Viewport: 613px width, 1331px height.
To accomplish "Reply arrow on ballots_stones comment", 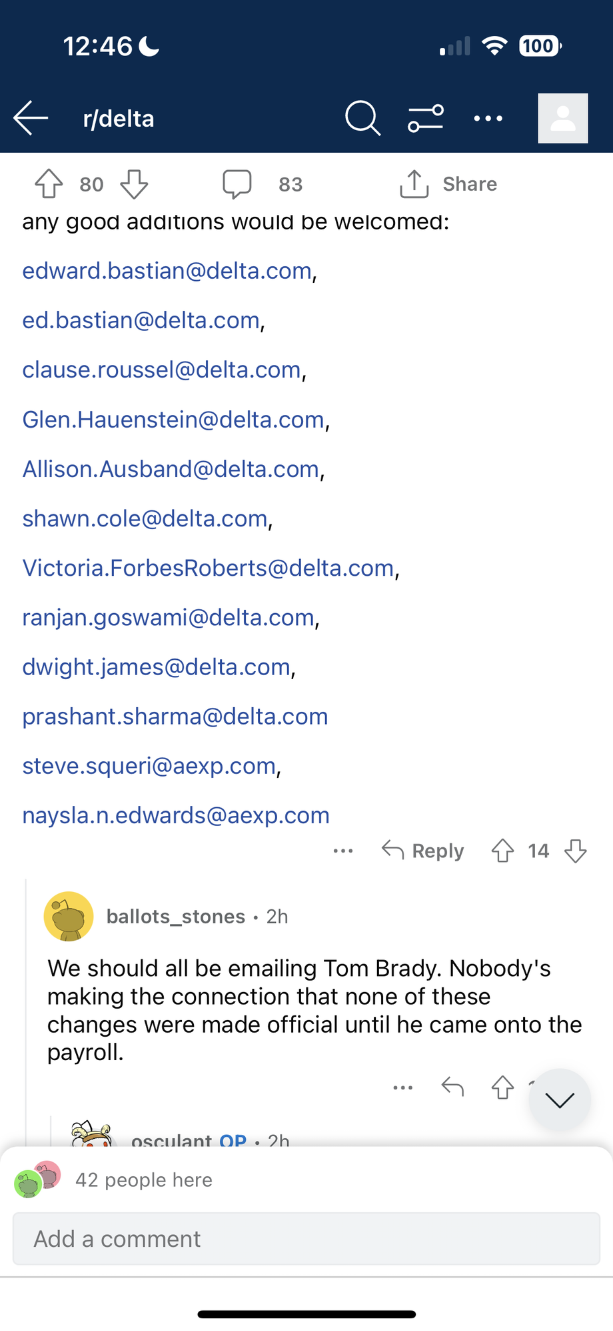I will (452, 1087).
